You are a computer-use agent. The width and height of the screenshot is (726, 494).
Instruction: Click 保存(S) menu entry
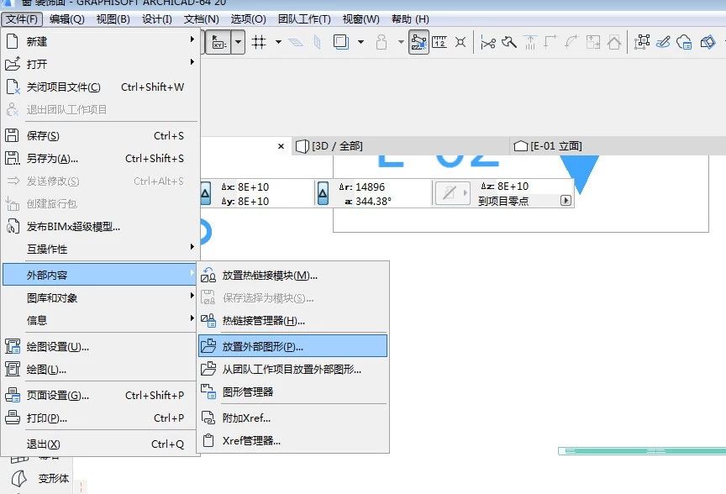coord(101,135)
